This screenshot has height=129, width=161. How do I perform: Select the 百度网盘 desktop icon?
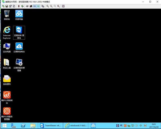(19, 15)
